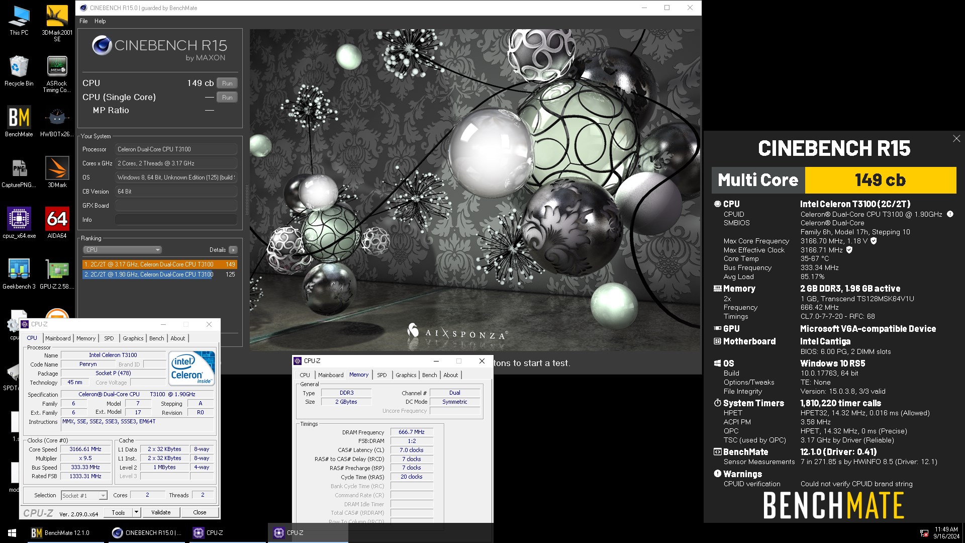The image size is (965, 543).
Task: Open Bench tab in left CPU-Z window
Action: [x=157, y=338]
